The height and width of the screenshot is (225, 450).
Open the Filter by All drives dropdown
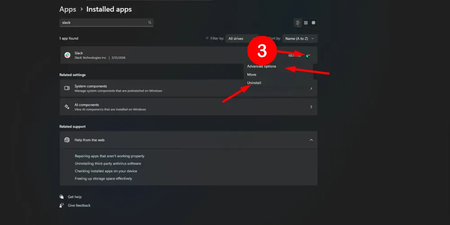[242, 38]
